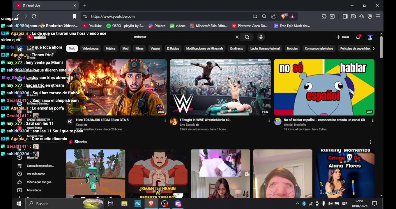
Task: Show next category chips with the right arrow
Action: pos(374,48)
